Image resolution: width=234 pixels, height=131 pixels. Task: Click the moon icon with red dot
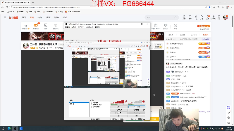[229, 113]
